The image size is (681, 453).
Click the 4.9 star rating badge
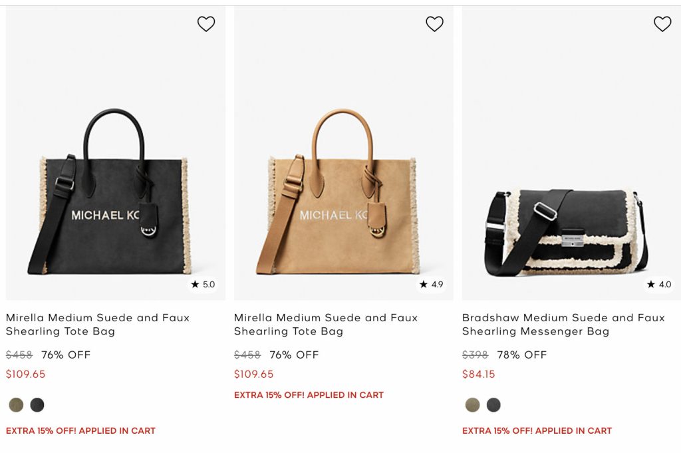pyautogui.click(x=431, y=284)
